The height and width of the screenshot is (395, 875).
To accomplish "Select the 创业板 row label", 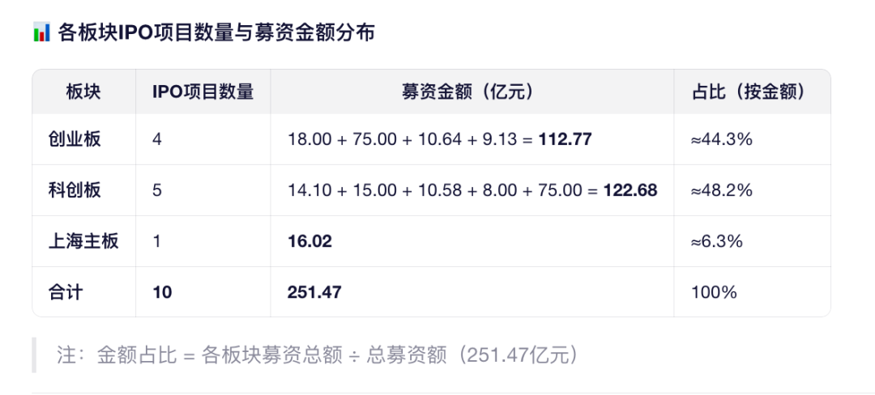I will tap(75, 139).
